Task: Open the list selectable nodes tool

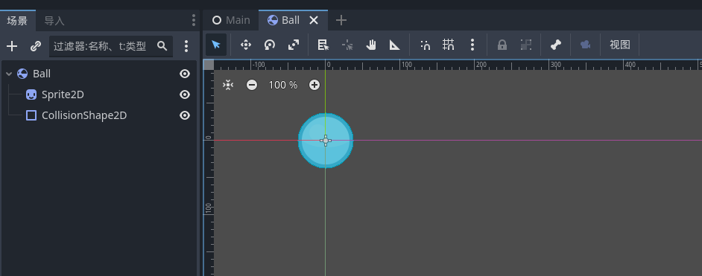Action: [x=323, y=45]
